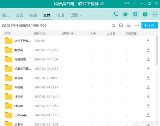The width and height of the screenshot is (160, 126).
Task: Open the 经济学 folder icon
Action: click(9, 106)
